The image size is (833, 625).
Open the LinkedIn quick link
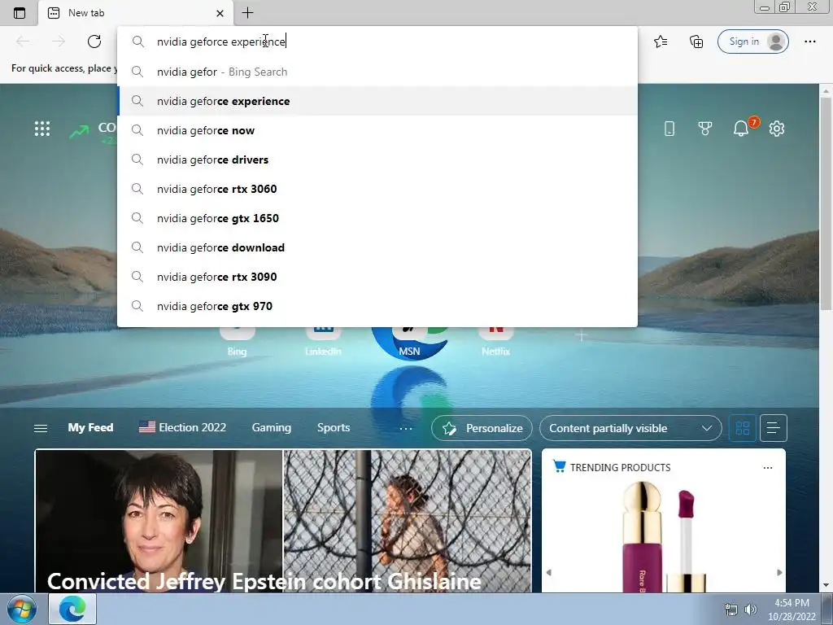[x=323, y=343]
